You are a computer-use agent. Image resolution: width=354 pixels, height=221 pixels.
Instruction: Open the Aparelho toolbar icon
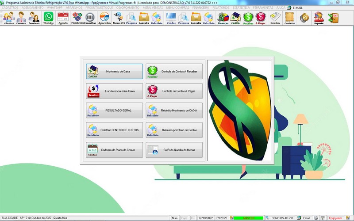click(x=104, y=18)
